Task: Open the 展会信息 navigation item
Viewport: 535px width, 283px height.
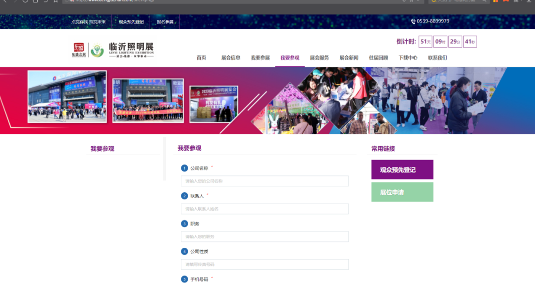Action: (231, 57)
